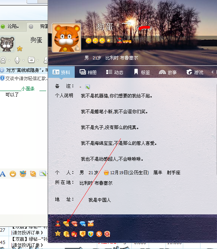Screen dimensions: 217x249
Task: Click the red star level 4 badge
Action: point(74,234)
